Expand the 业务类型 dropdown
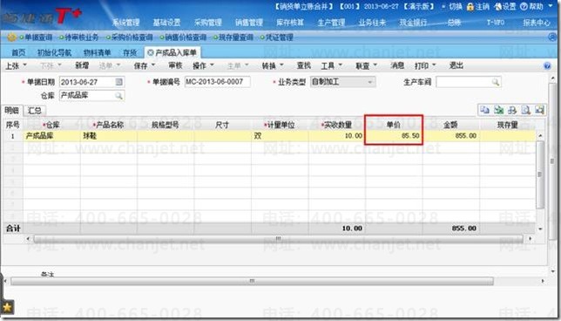The width and height of the screenshot is (561, 321). click(x=370, y=82)
